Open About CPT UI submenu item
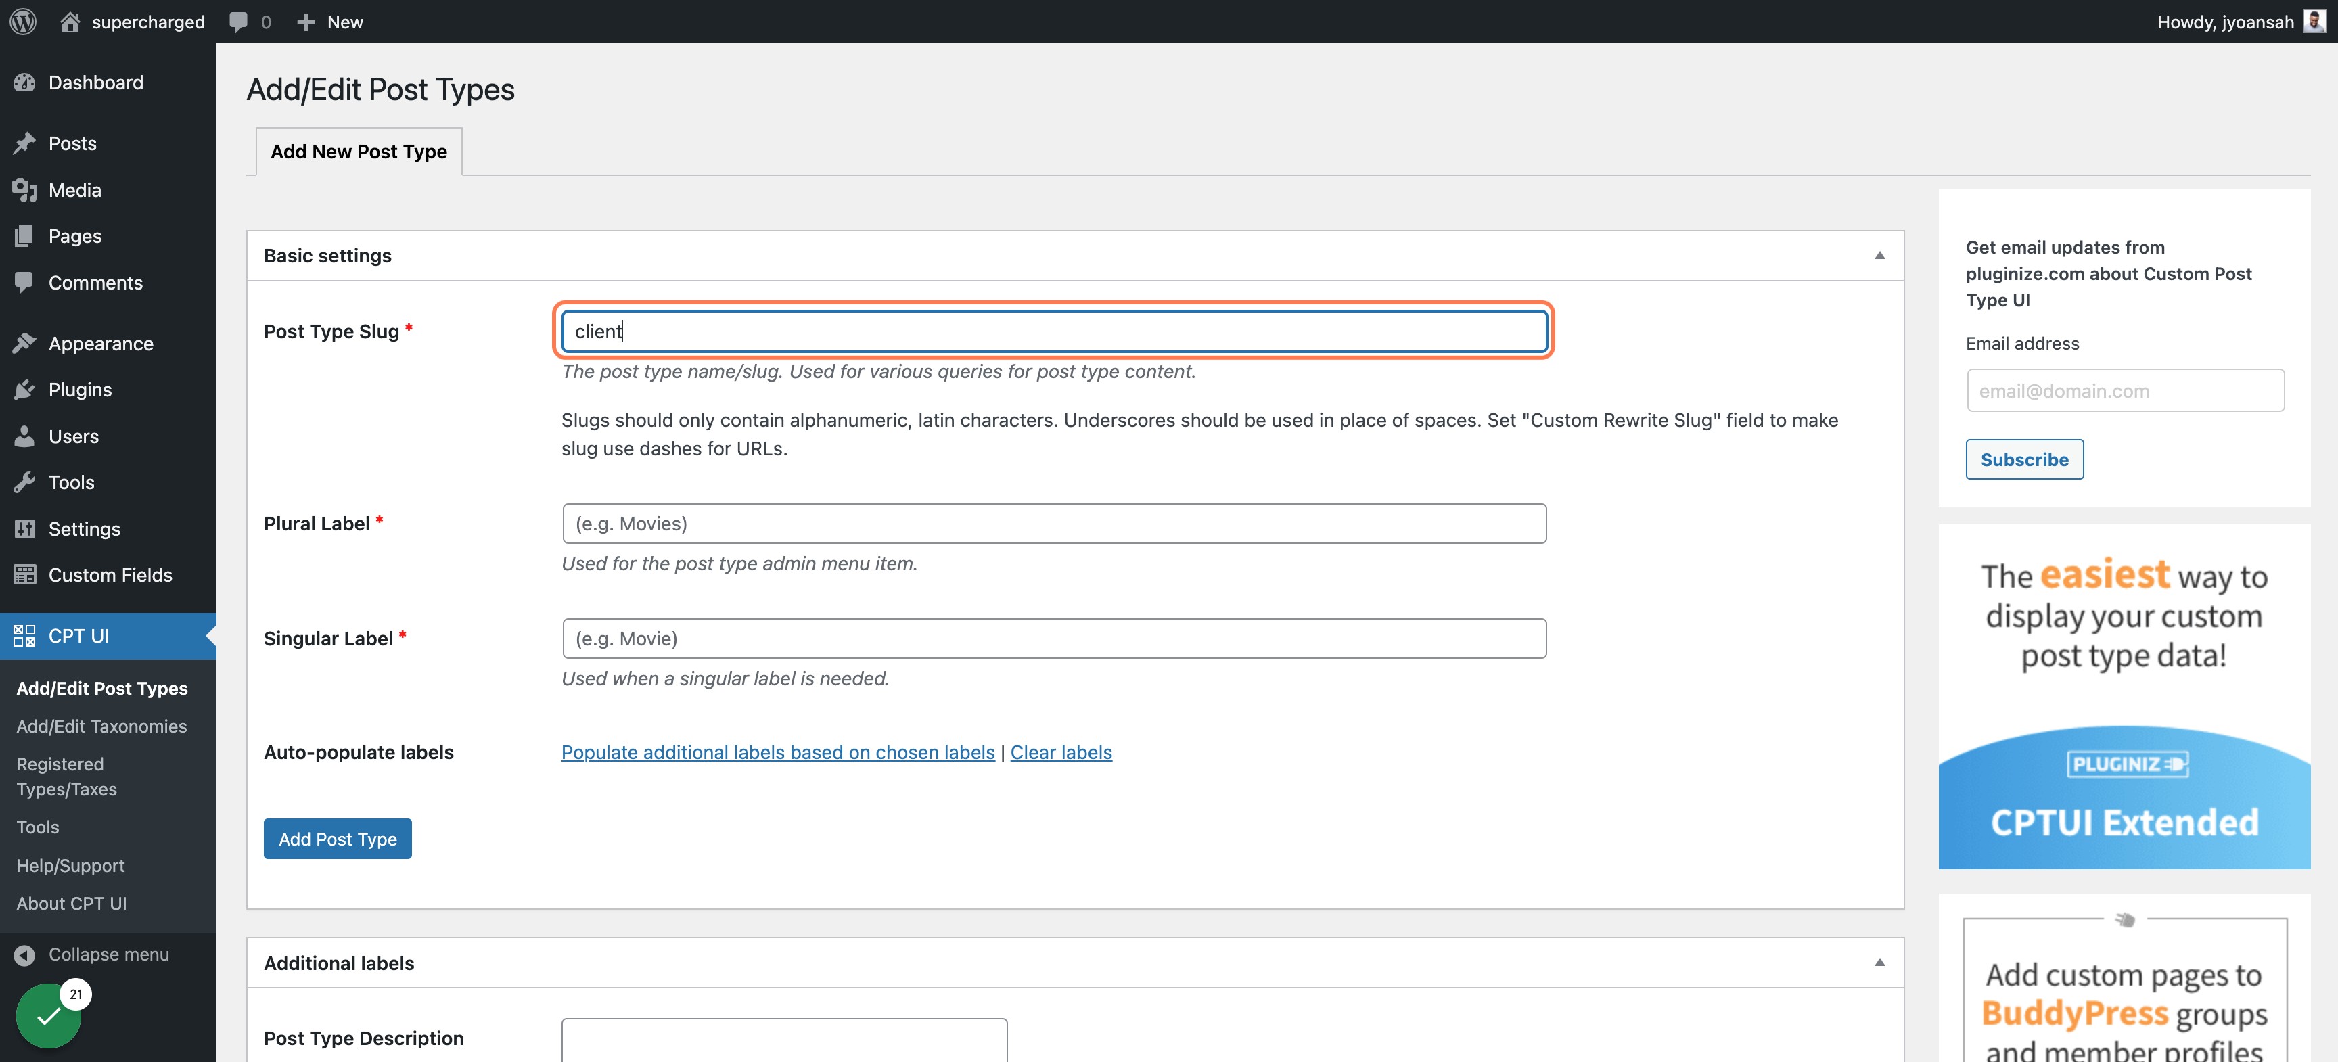This screenshot has width=2338, height=1062. 72,904
